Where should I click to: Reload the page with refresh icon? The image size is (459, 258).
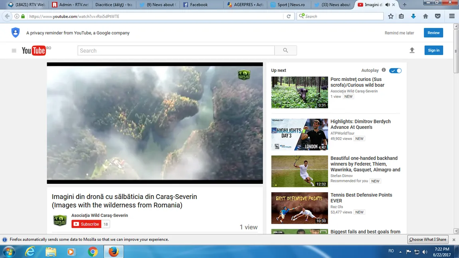[x=289, y=16]
